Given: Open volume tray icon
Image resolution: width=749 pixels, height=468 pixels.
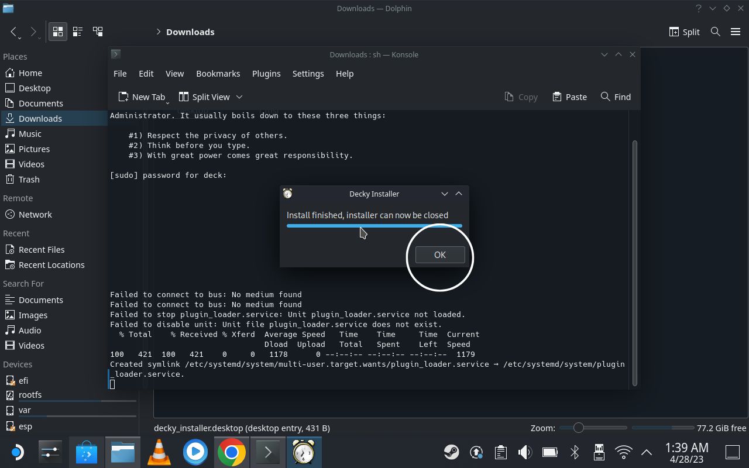Looking at the screenshot, I should coord(525,452).
